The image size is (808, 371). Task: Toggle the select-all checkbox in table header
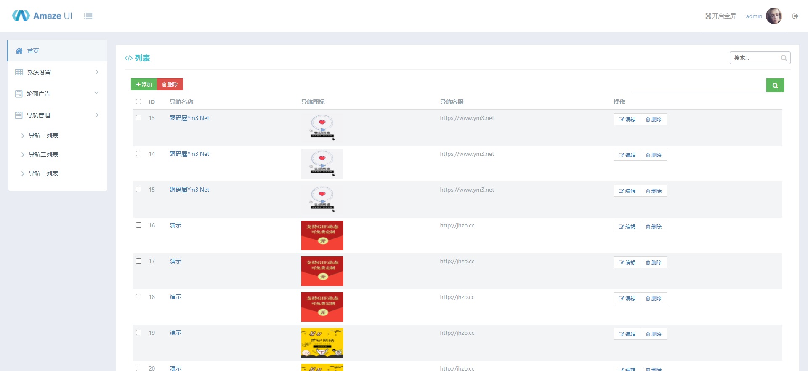pos(138,101)
